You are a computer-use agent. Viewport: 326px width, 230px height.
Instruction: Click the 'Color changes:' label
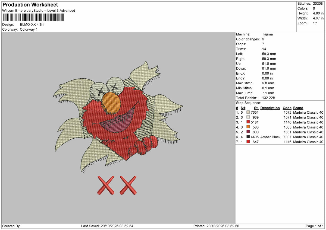click(x=248, y=39)
